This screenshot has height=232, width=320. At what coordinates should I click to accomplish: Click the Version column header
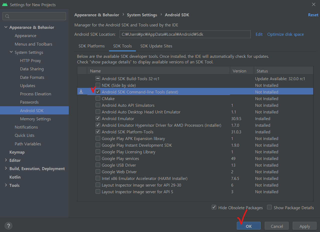point(242,71)
